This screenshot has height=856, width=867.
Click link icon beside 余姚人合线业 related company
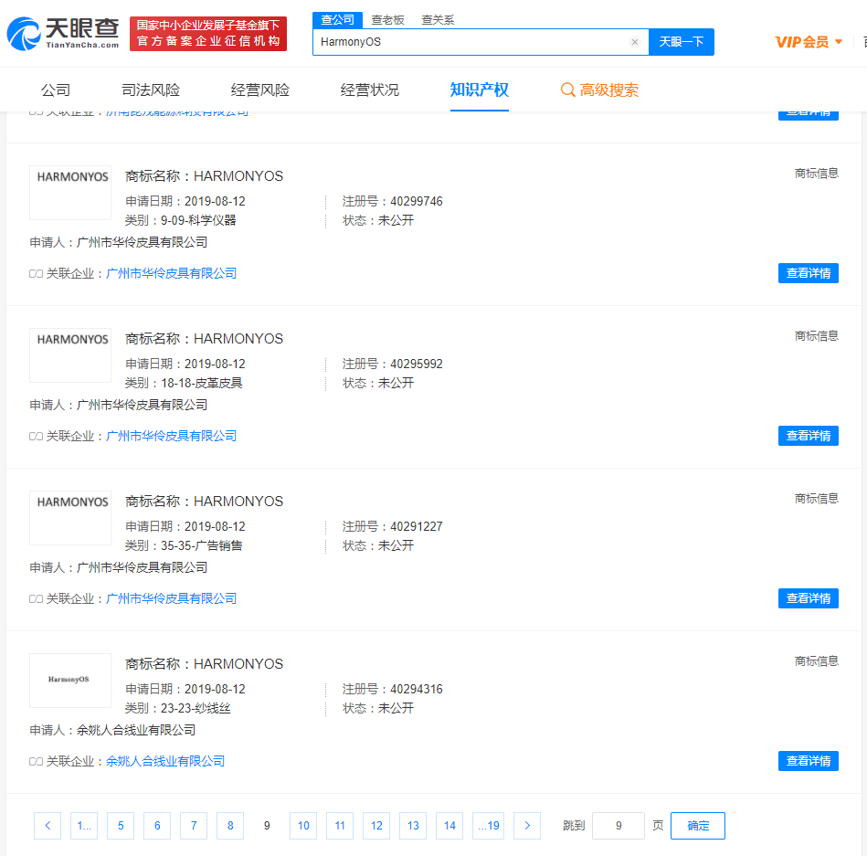point(36,761)
